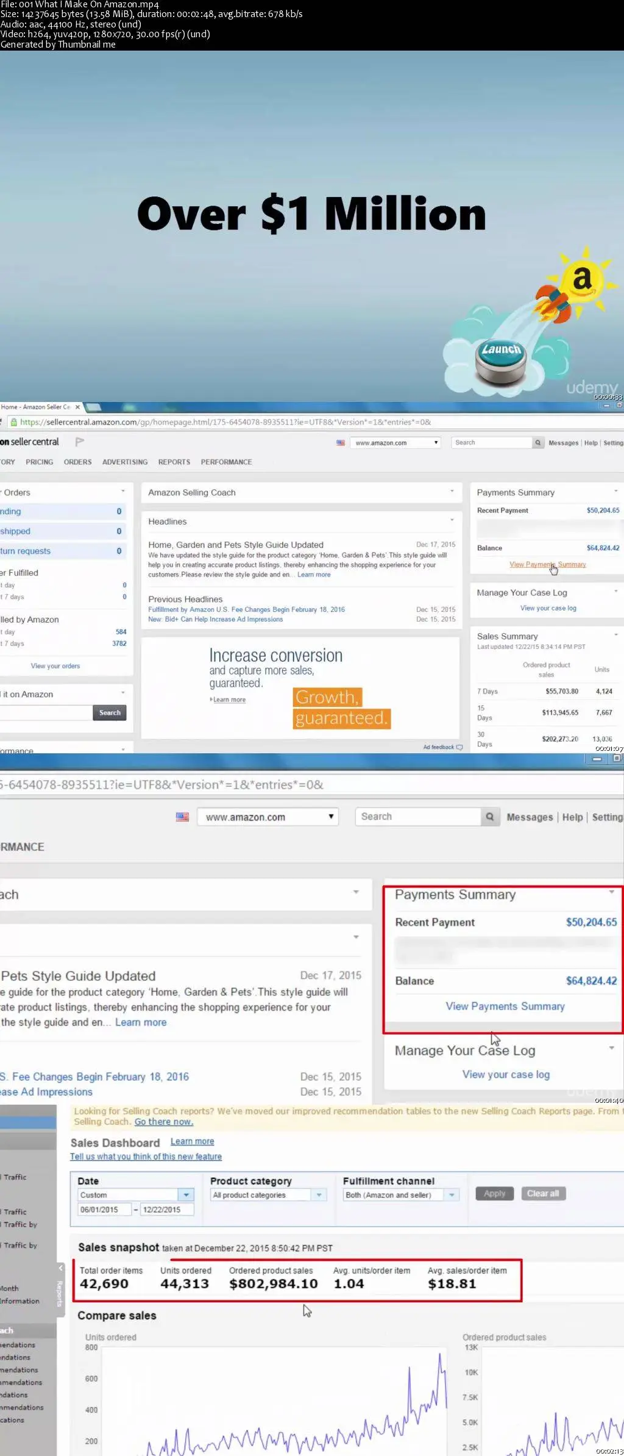The image size is (624, 1456).
Task: Click 'Learn more' under the Increase conversion ad
Action: click(x=229, y=700)
